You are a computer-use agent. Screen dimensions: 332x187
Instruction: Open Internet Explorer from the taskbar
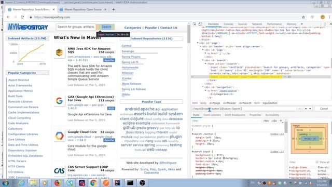point(21,183)
